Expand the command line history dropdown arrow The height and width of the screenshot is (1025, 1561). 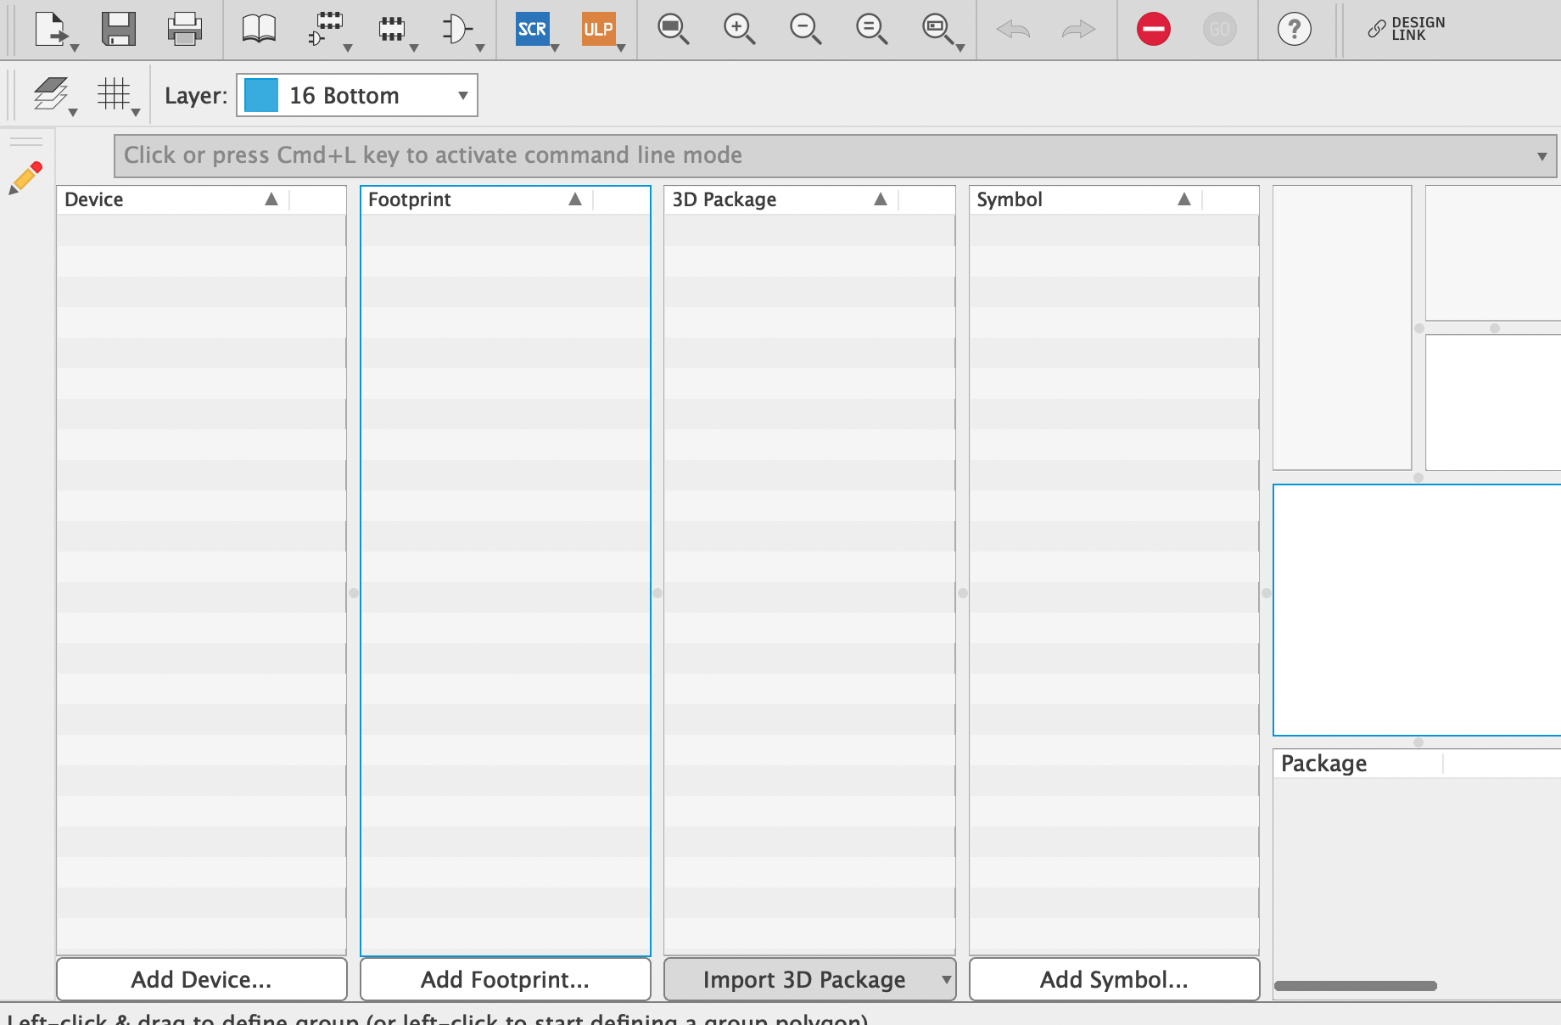click(1542, 156)
